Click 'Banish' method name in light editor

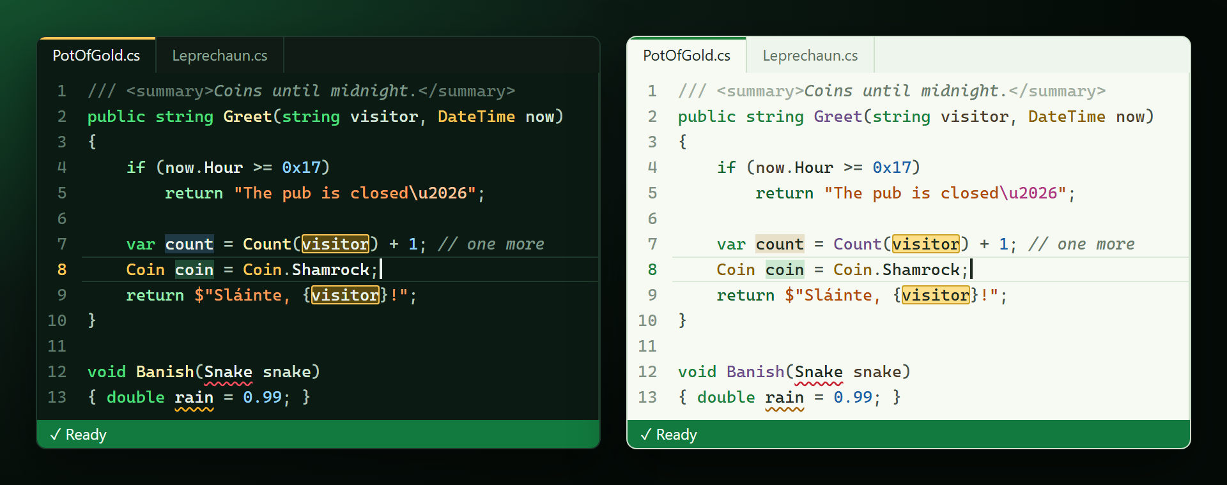tap(755, 371)
